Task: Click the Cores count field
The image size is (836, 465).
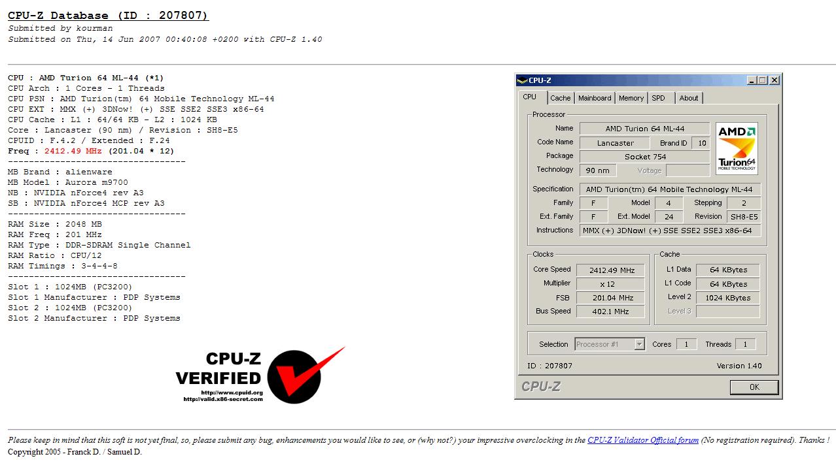Action: point(686,344)
